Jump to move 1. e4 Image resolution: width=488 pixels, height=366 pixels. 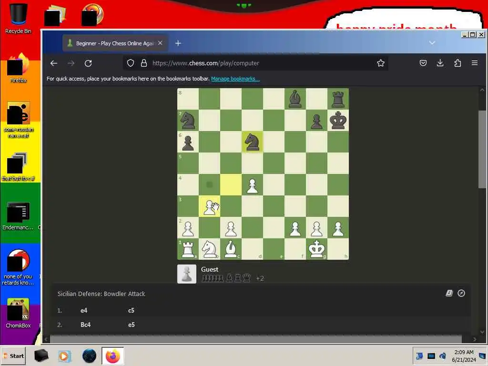[x=84, y=310]
